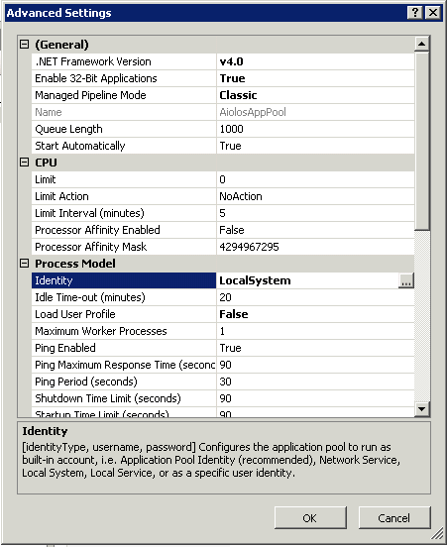
Task: Select Ping Maximum Response Time property
Action: point(124,365)
